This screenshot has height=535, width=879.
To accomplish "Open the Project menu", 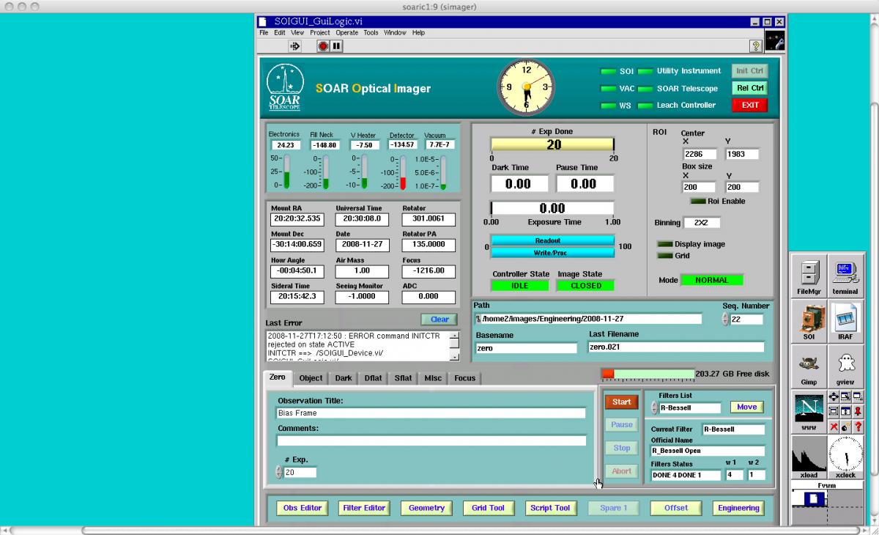I will 320,33.
